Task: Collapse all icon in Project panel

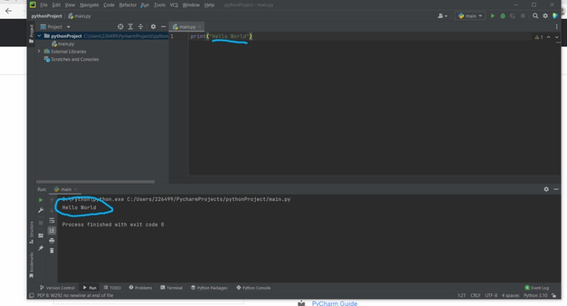Action: [x=140, y=27]
